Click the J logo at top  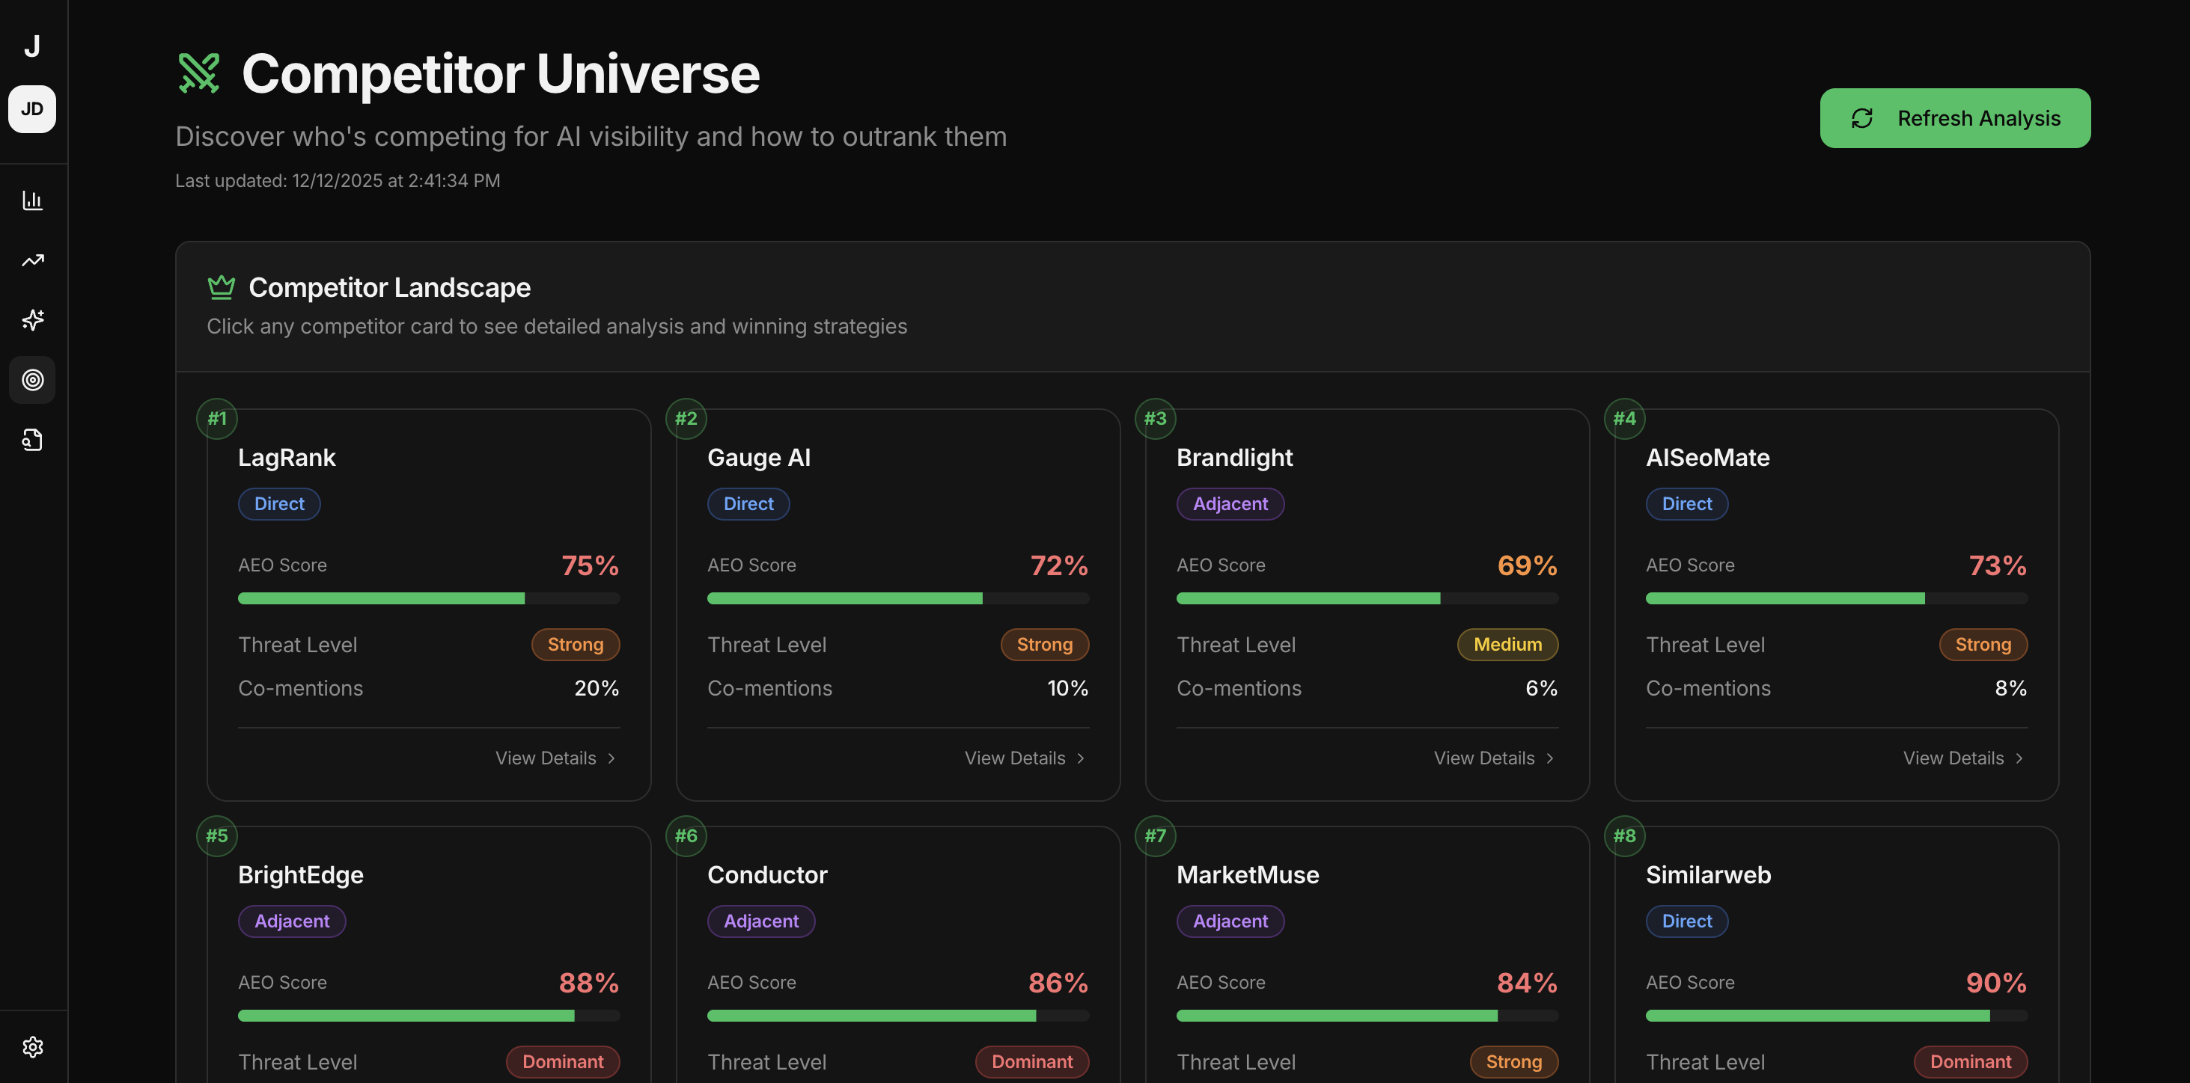pos(32,46)
